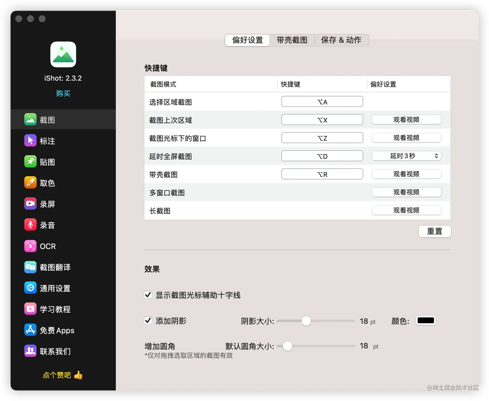Screen dimensions: 489x401
Task: Click the 点个赞吧 like link
Action: (x=57, y=375)
